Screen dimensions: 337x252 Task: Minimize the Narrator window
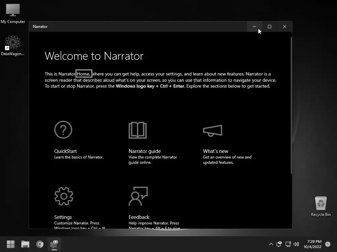[254, 27]
